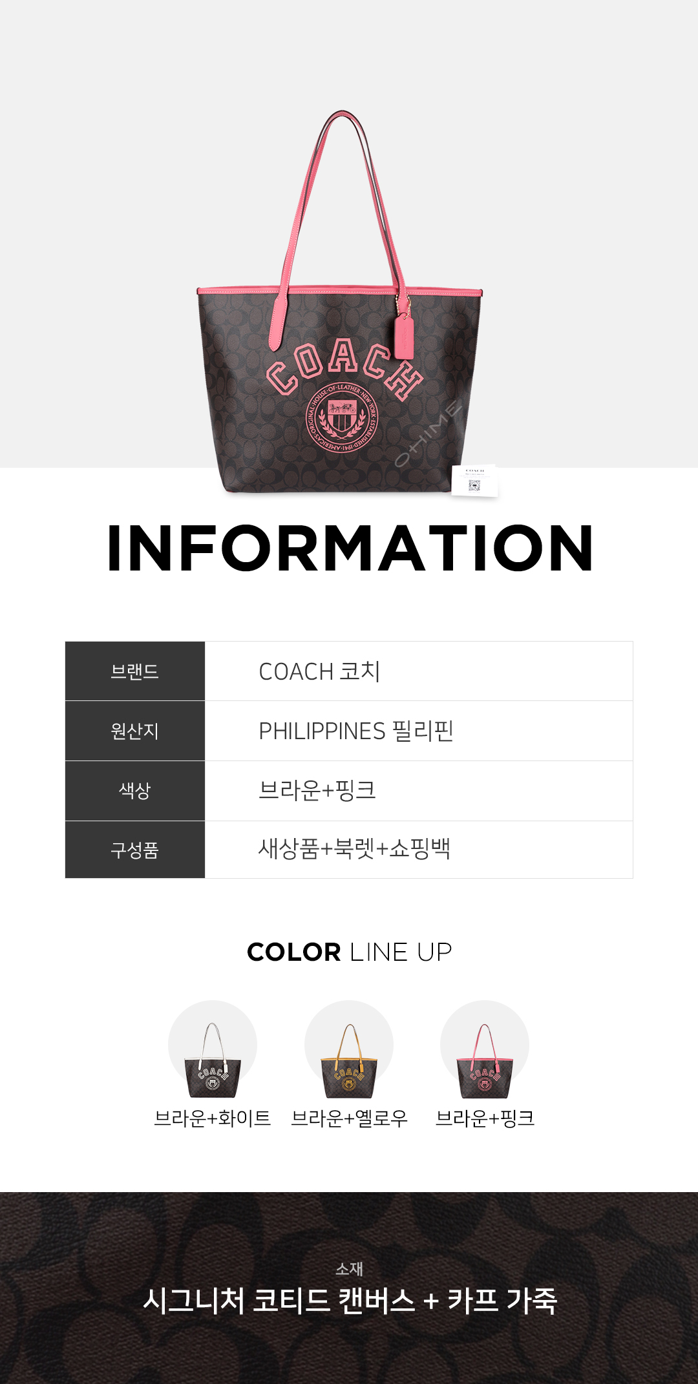
Task: Click the circular crest emblem on bag
Action: (x=341, y=417)
